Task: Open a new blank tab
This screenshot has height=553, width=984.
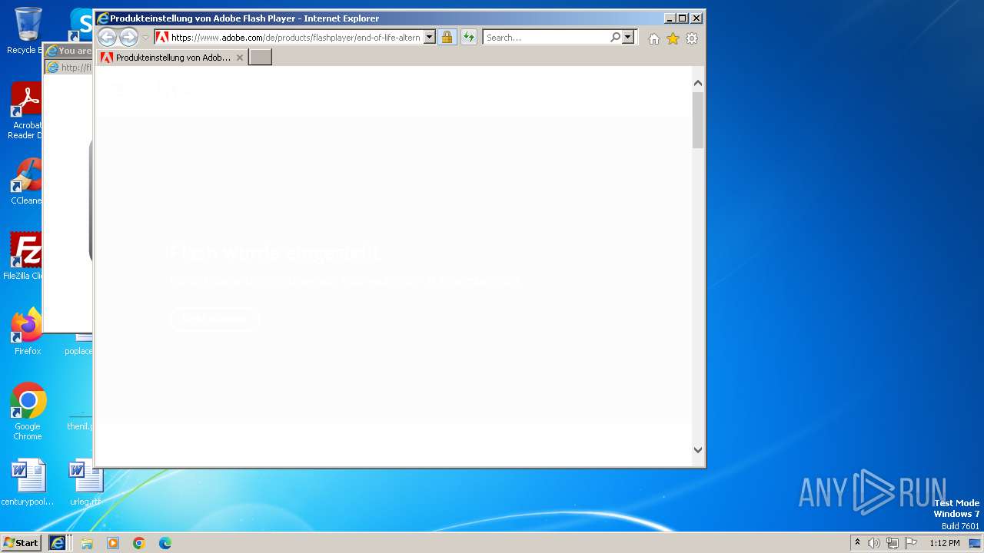Action: pos(261,57)
